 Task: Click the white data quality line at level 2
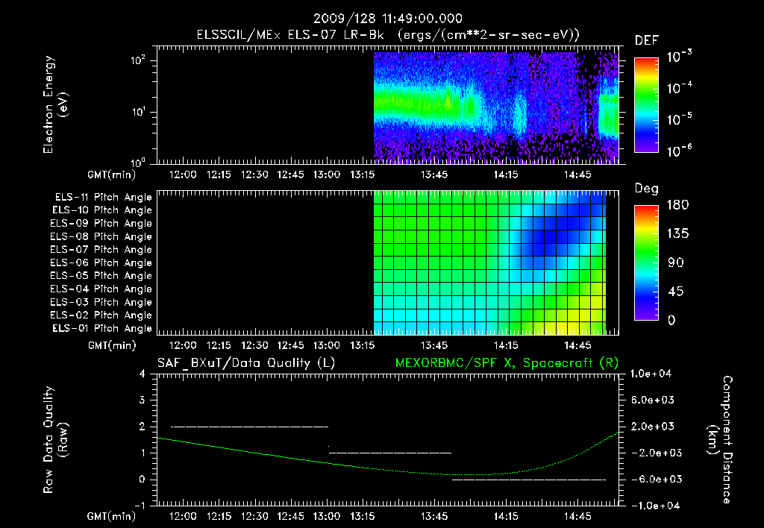249,427
